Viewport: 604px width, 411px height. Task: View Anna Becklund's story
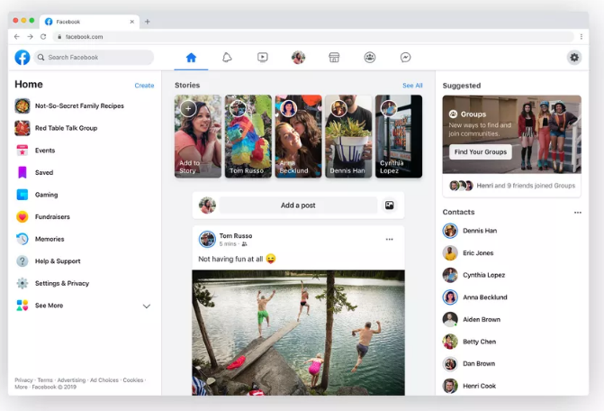point(298,136)
